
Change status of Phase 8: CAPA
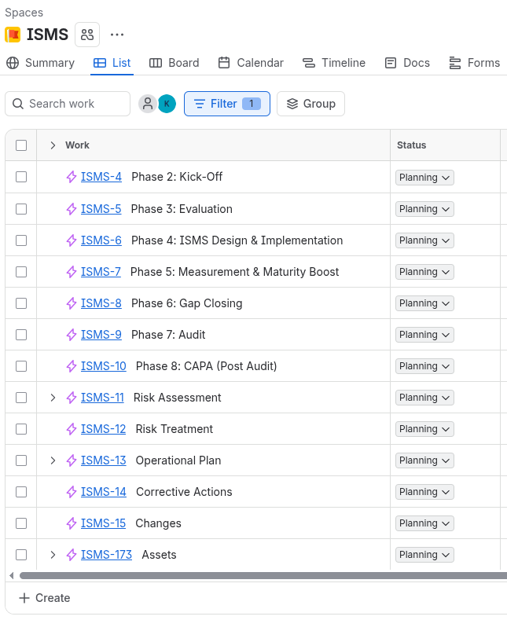click(424, 366)
